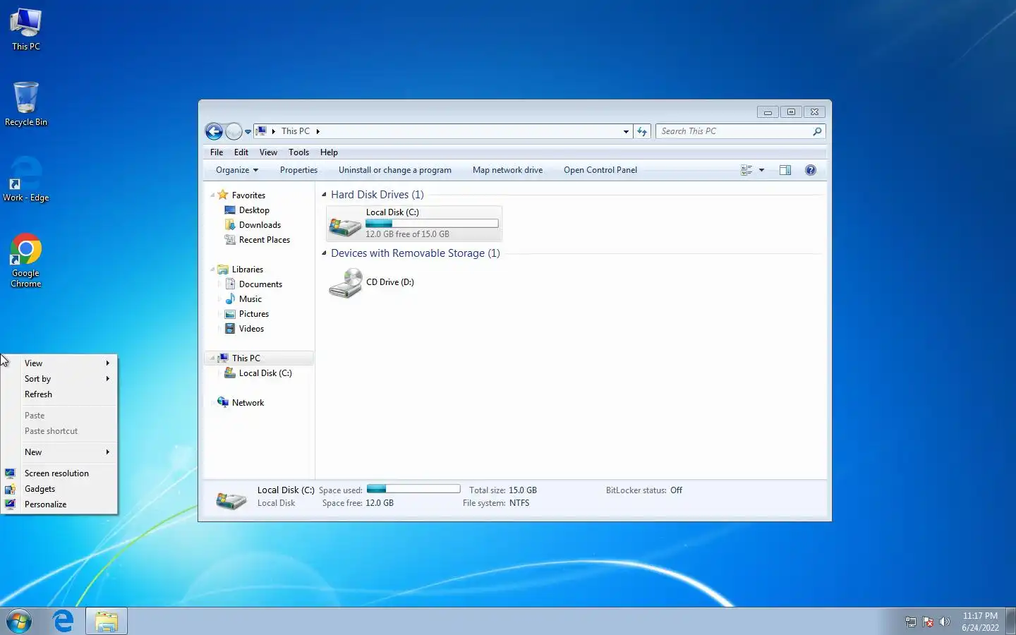Collapse the Hard Disk Drives group
The height and width of the screenshot is (635, 1016).
(x=325, y=195)
